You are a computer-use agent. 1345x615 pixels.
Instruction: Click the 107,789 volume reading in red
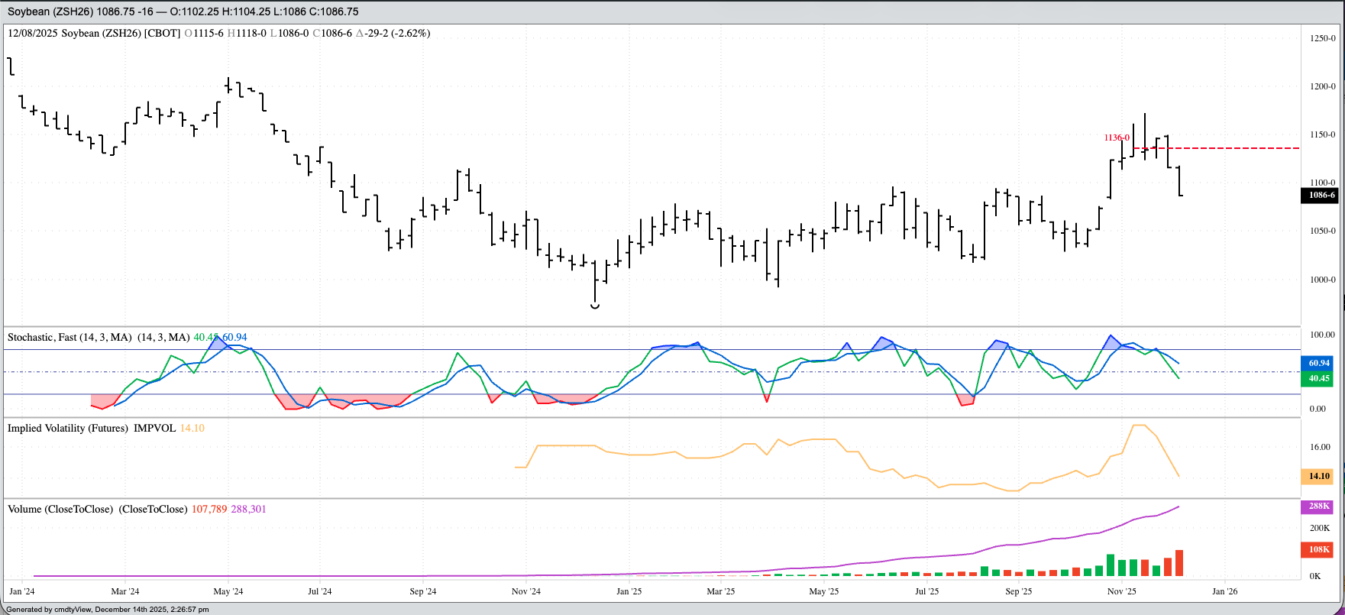tap(210, 510)
